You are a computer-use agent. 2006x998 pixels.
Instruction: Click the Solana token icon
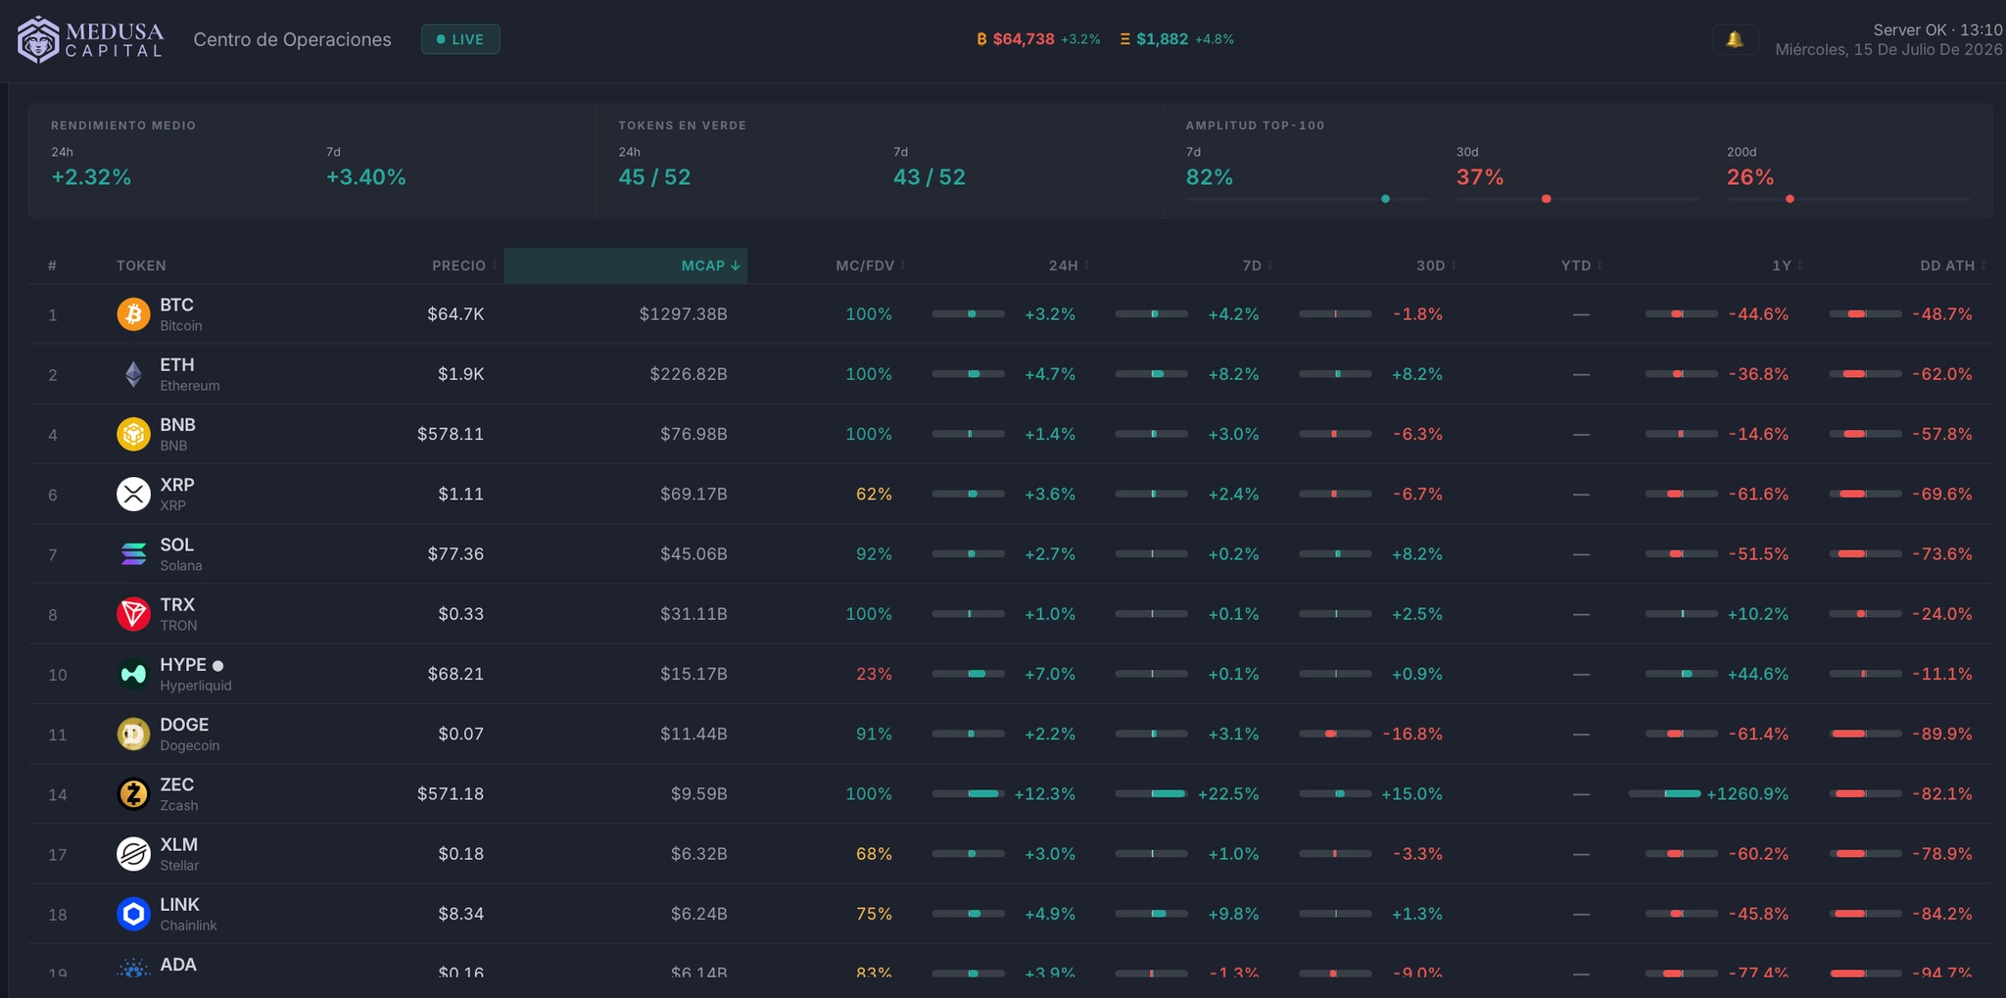point(133,553)
